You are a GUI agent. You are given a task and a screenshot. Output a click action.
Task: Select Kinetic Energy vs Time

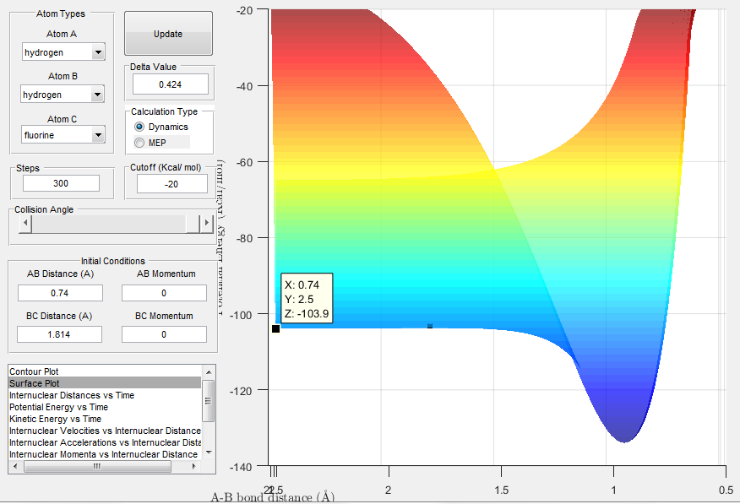coord(106,419)
